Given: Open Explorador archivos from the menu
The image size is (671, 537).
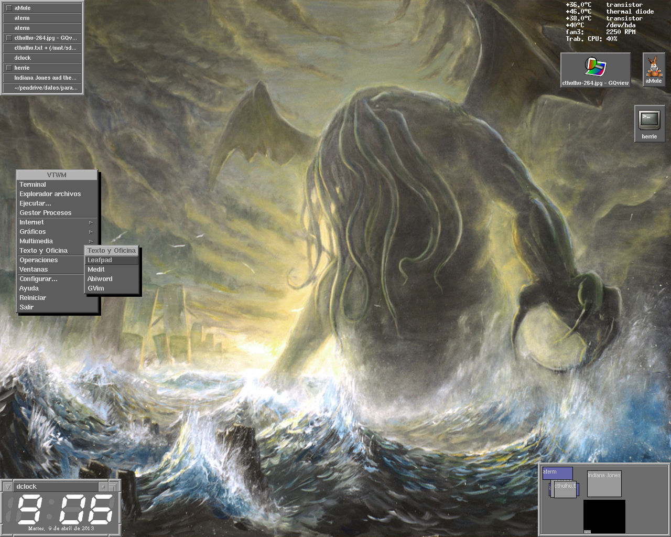Looking at the screenshot, I should 57,194.
